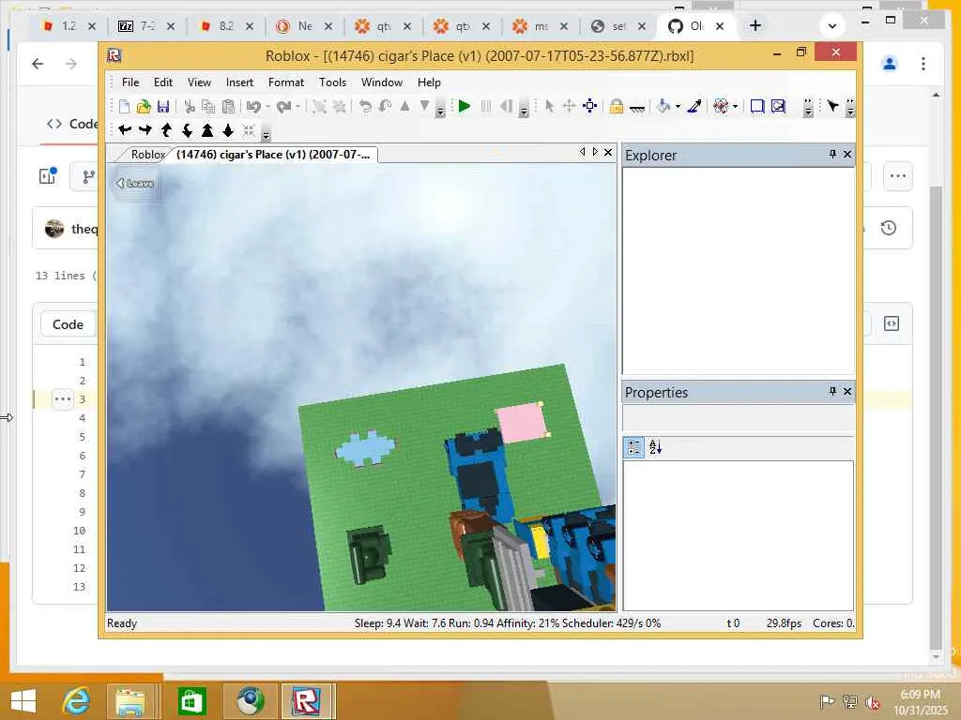This screenshot has height=720, width=961.
Task: Expand the overflow after the rotate icons
Action: point(440,110)
